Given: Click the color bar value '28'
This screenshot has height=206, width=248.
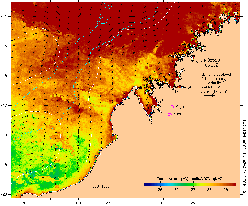Looking at the screenshot, I should pyautogui.click(x=209, y=190).
